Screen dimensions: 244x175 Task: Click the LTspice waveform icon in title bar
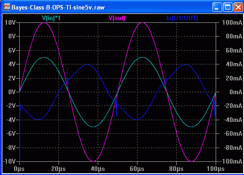[6, 7]
